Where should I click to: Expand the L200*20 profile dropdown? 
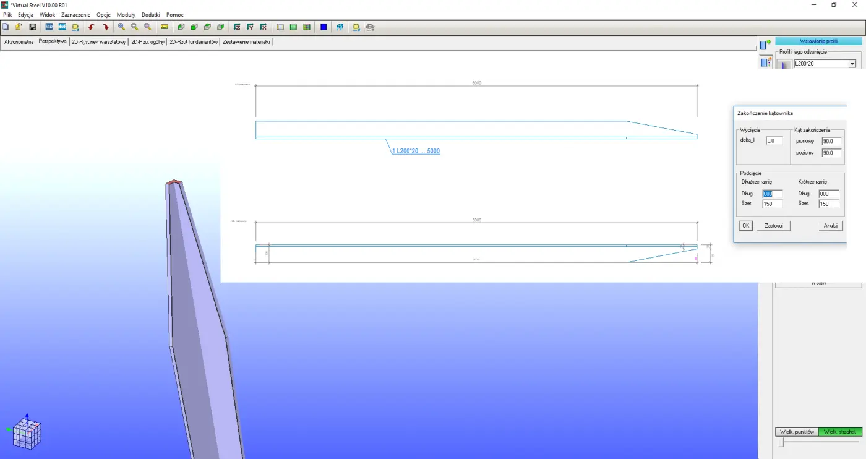pos(852,64)
